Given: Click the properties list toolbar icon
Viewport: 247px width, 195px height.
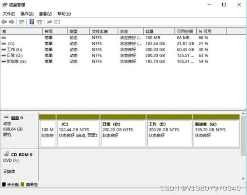Looking at the screenshot, I should point(57,22).
